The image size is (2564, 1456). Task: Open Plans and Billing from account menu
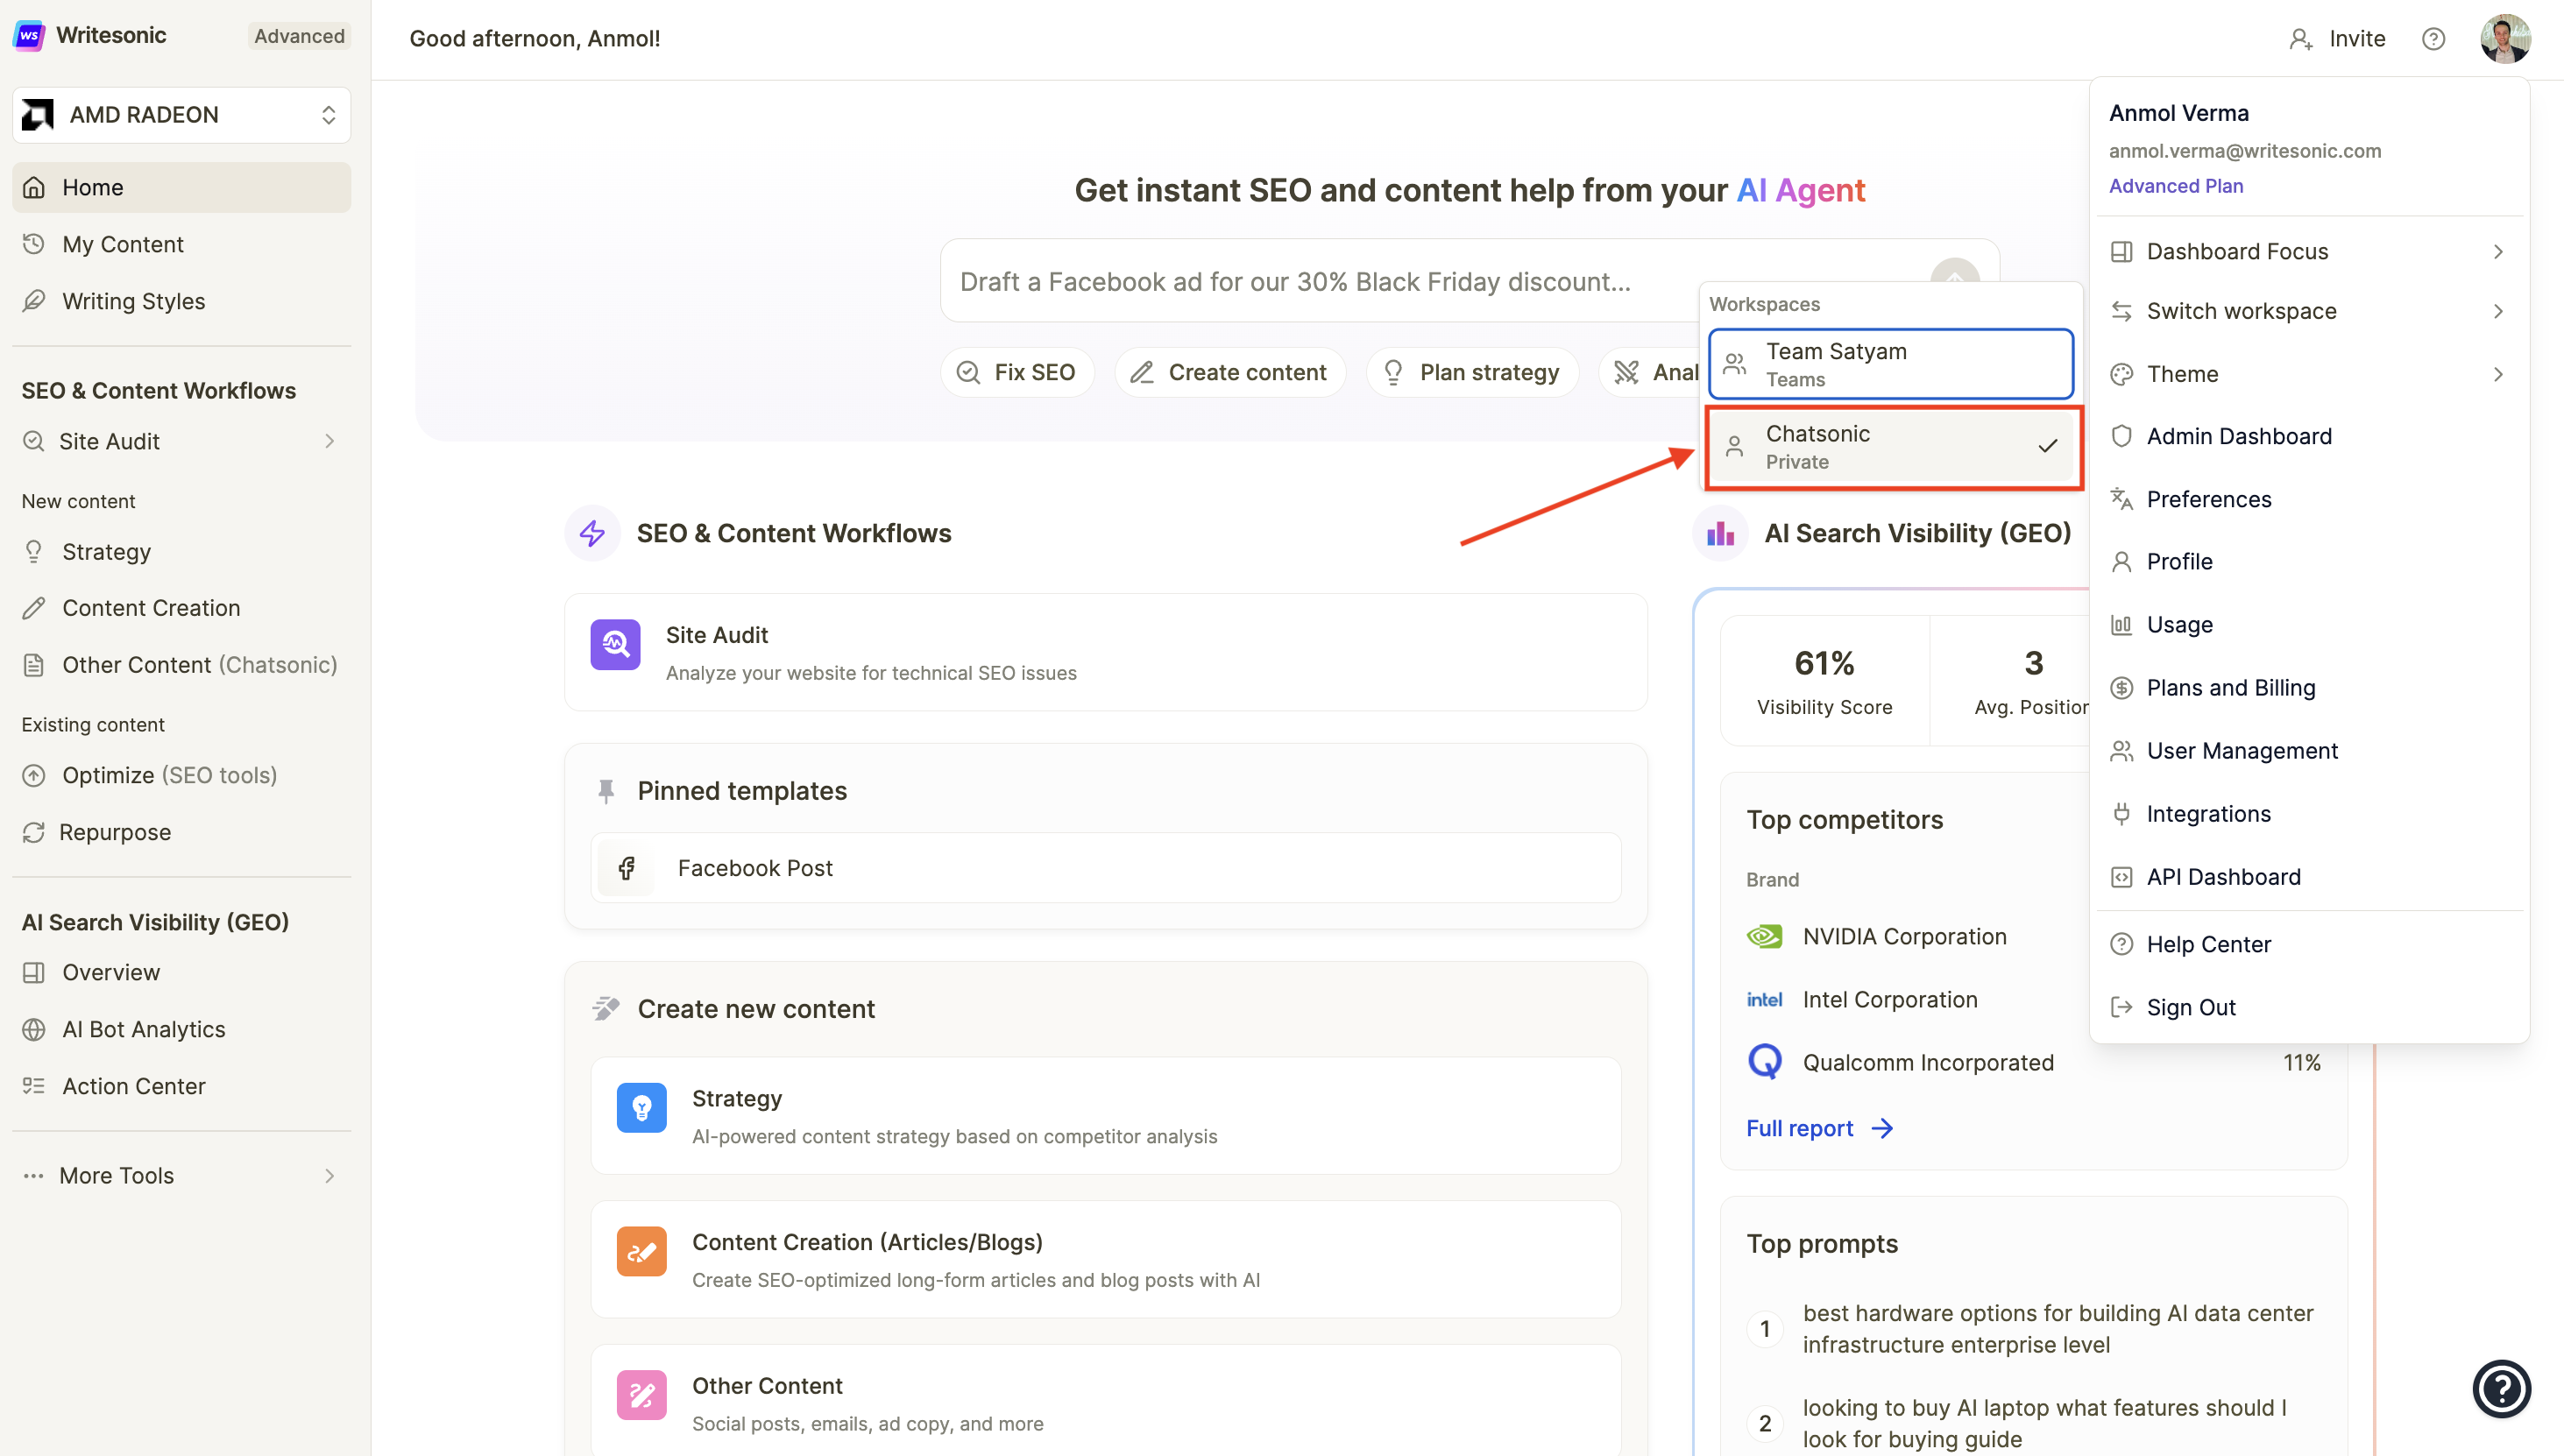2231,687
